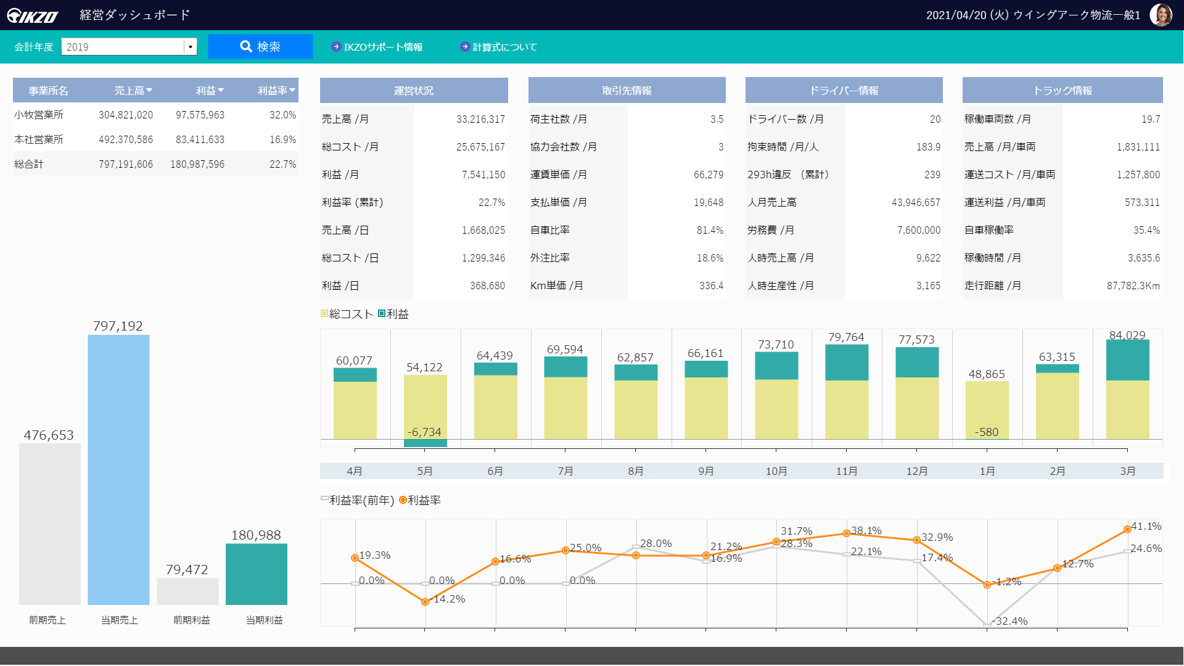
Task: Sort by 利益率 column arrow
Action: [292, 91]
